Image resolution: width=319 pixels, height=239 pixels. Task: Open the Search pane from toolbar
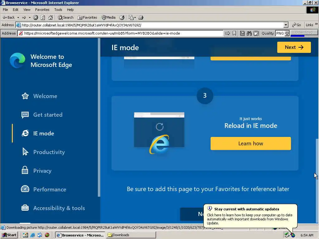[x=65, y=17]
